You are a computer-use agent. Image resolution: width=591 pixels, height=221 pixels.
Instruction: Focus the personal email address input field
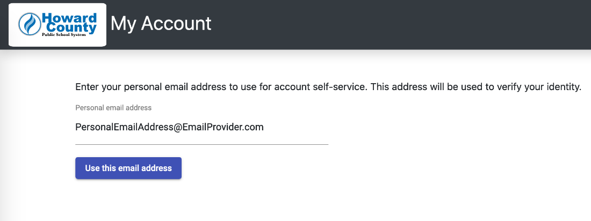tap(201, 128)
